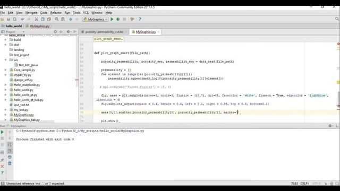Click hello_world breadcrumb in navigation bar
The image size is (340, 191).
13,26
